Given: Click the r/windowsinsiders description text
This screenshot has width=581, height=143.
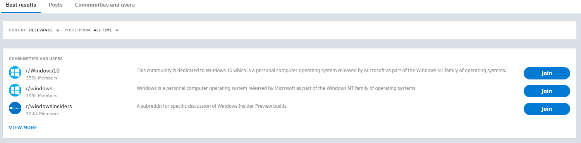Looking at the screenshot, I should [212, 106].
